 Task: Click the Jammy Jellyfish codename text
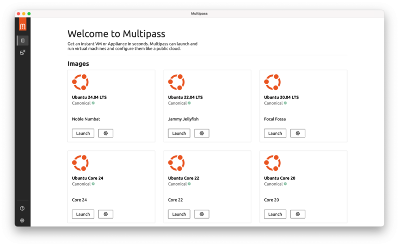point(183,119)
